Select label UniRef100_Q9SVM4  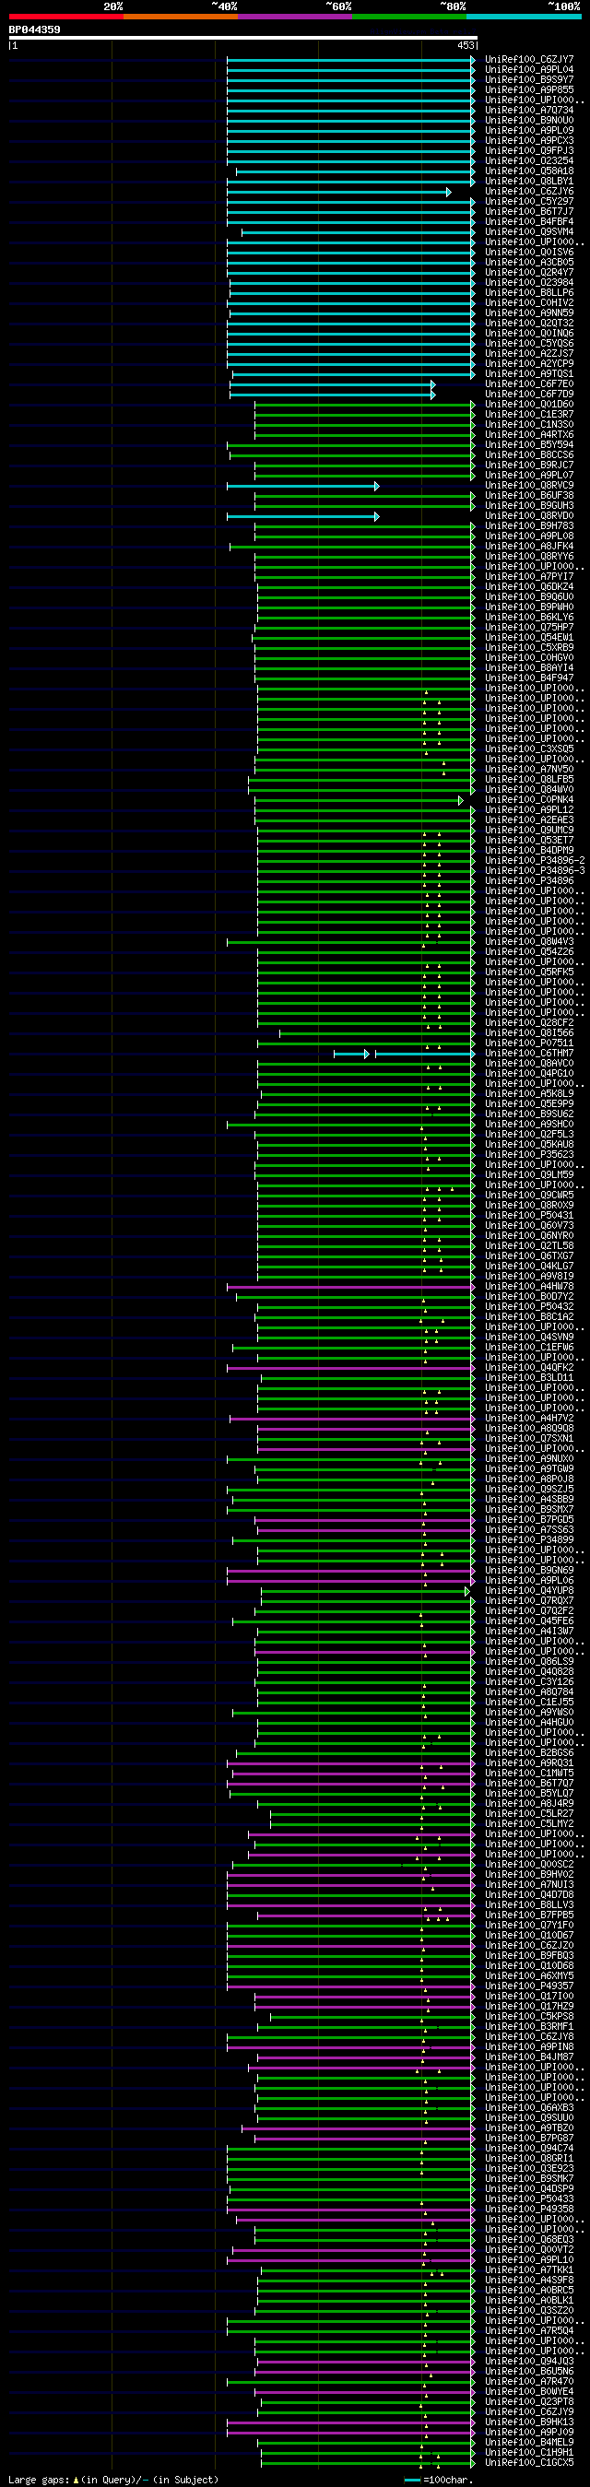click(529, 231)
